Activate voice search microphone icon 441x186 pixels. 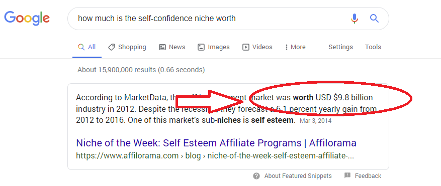[x=355, y=19]
